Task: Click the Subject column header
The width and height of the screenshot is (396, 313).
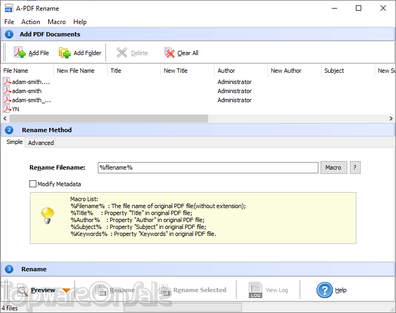Action: click(348, 71)
